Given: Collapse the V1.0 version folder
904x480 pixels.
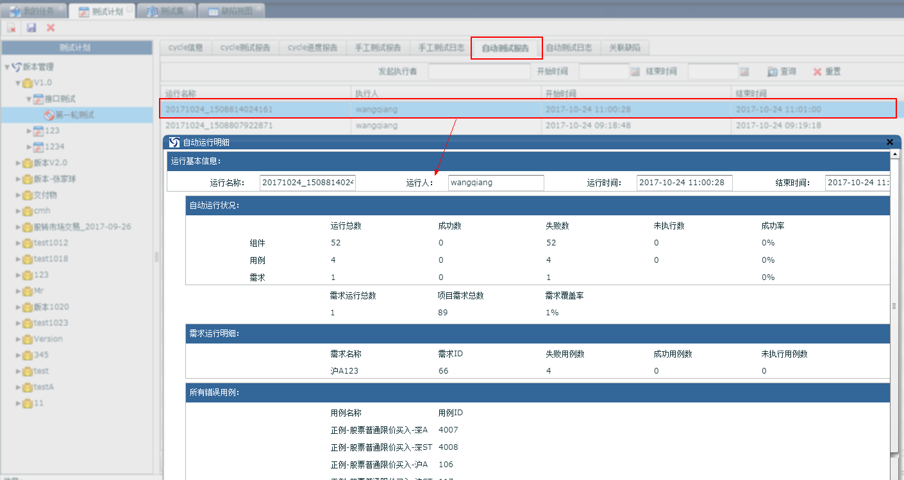Looking at the screenshot, I should [18, 83].
